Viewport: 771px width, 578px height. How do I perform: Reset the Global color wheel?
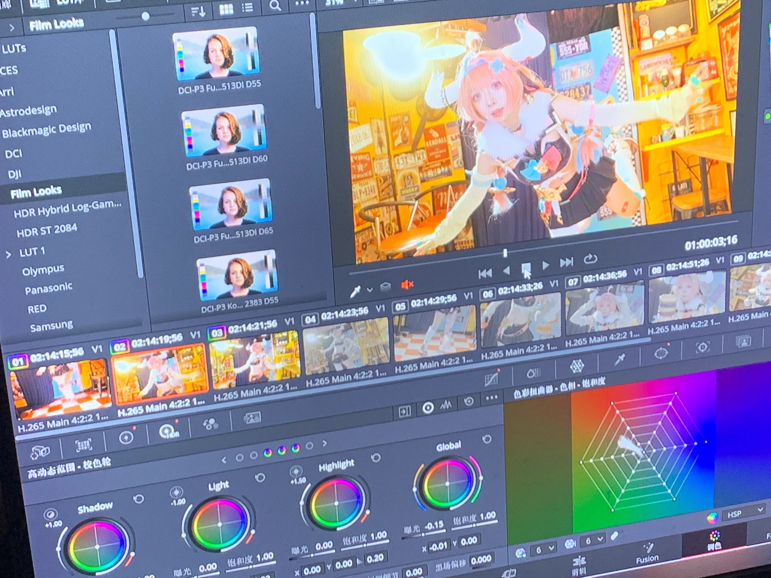pos(487,439)
